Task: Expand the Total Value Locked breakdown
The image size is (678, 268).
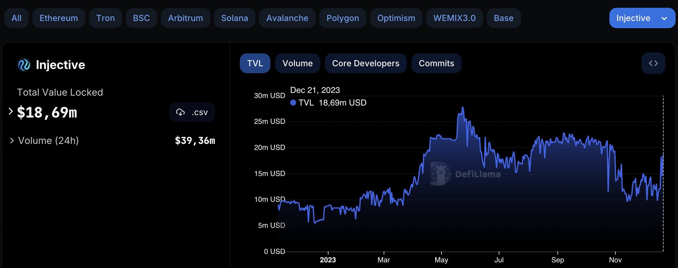Action: click(11, 112)
